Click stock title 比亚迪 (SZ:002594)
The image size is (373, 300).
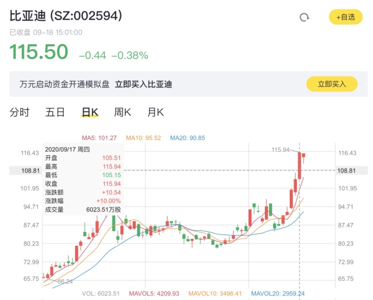(x=66, y=16)
